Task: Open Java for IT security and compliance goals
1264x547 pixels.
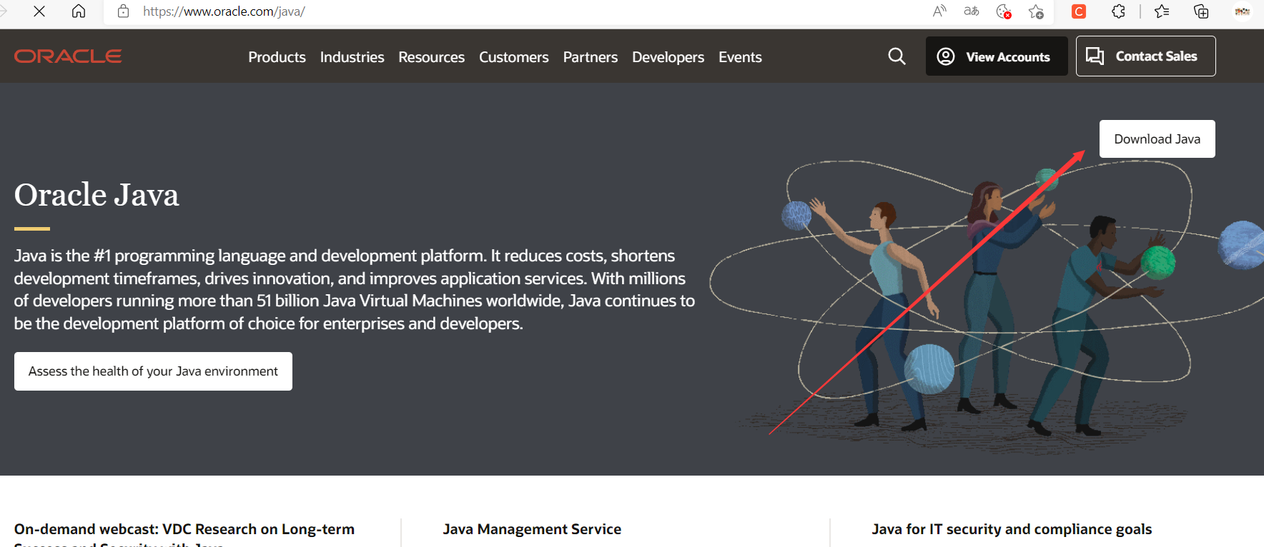Action: pos(1012,529)
